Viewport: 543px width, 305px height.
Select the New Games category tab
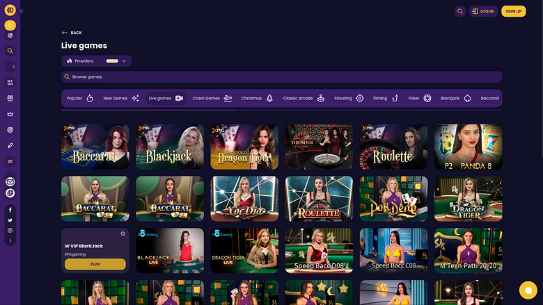click(x=121, y=99)
